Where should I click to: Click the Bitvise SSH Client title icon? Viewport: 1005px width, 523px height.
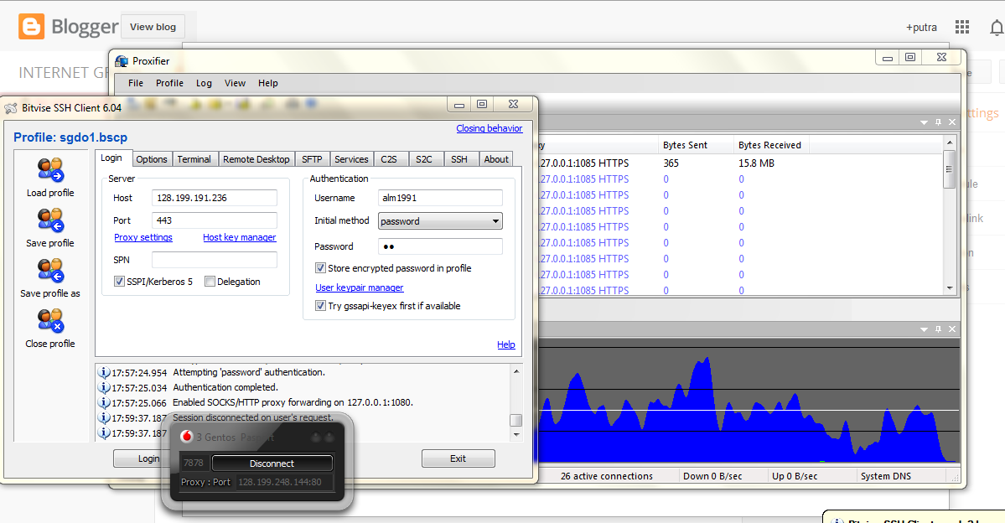pyautogui.click(x=11, y=107)
